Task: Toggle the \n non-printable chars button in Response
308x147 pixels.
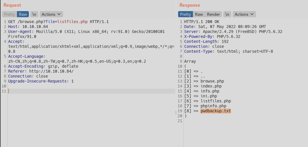Action: point(227,14)
